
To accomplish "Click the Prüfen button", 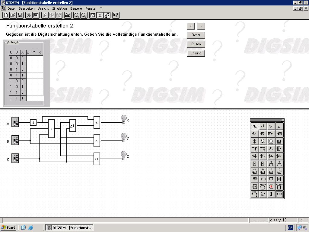I will (196, 44).
